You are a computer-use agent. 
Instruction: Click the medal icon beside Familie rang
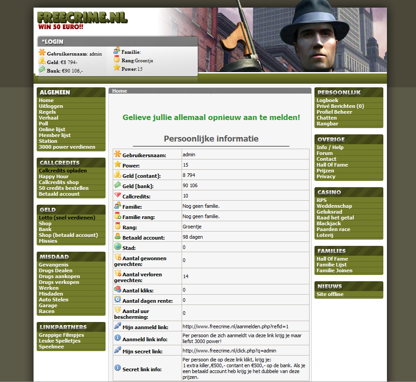[x=118, y=216]
